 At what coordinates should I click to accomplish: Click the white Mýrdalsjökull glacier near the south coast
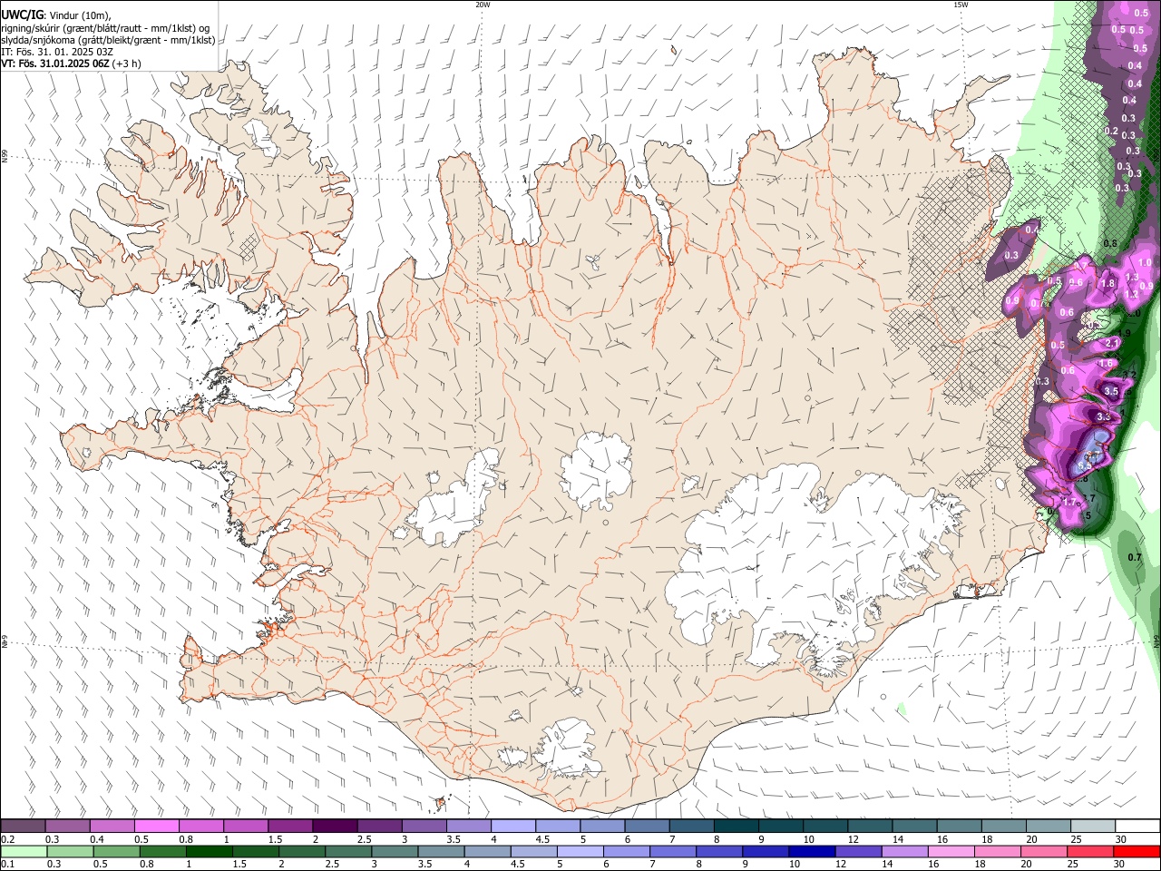pos(569,749)
